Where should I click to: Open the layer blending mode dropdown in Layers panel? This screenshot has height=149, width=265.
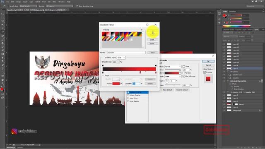coord(230,36)
